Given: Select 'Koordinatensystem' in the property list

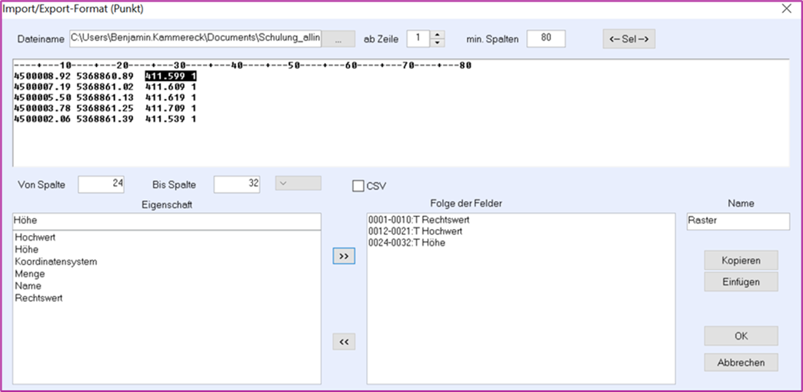Looking at the screenshot, I should 56,262.
